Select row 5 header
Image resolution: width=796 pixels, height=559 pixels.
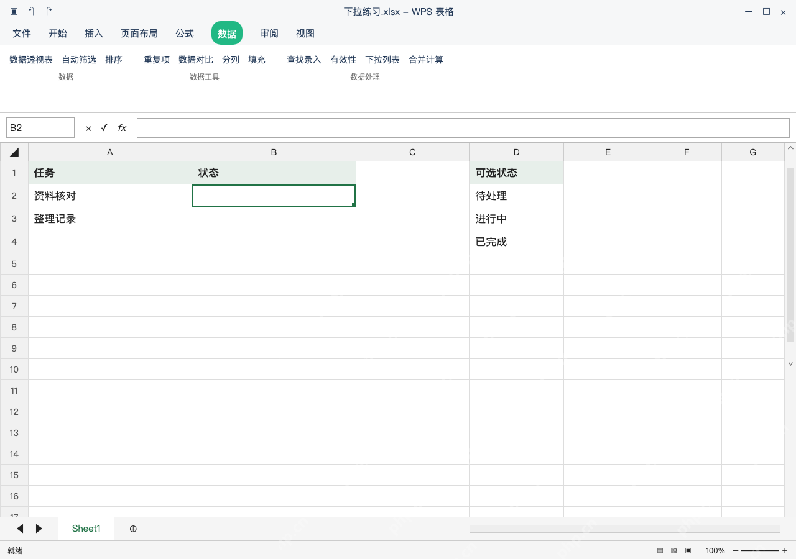click(x=14, y=264)
